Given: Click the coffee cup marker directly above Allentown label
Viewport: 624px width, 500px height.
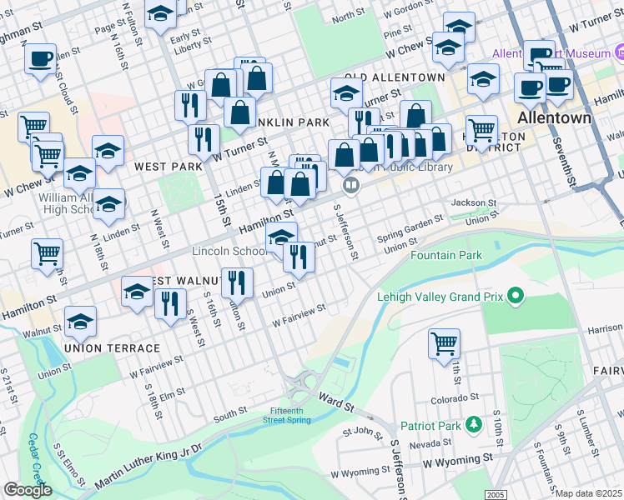Looking at the screenshot, I should coord(530,88).
